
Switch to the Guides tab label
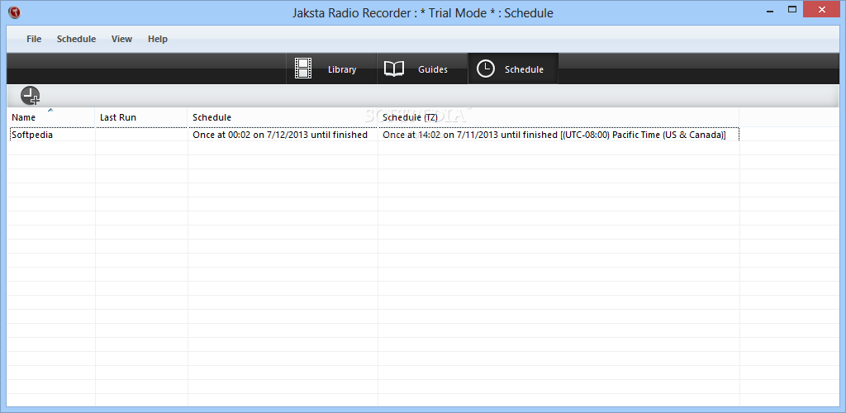433,69
